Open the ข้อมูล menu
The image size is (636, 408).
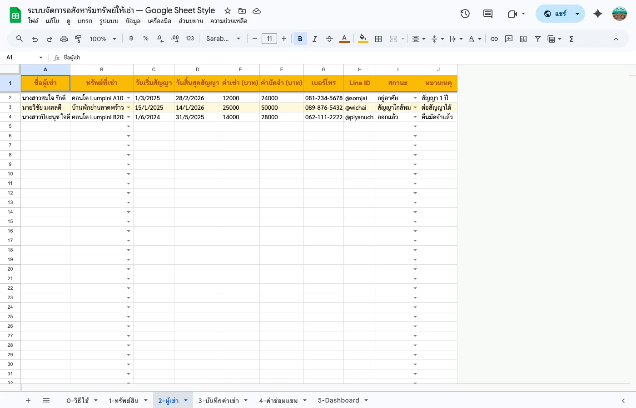click(133, 21)
